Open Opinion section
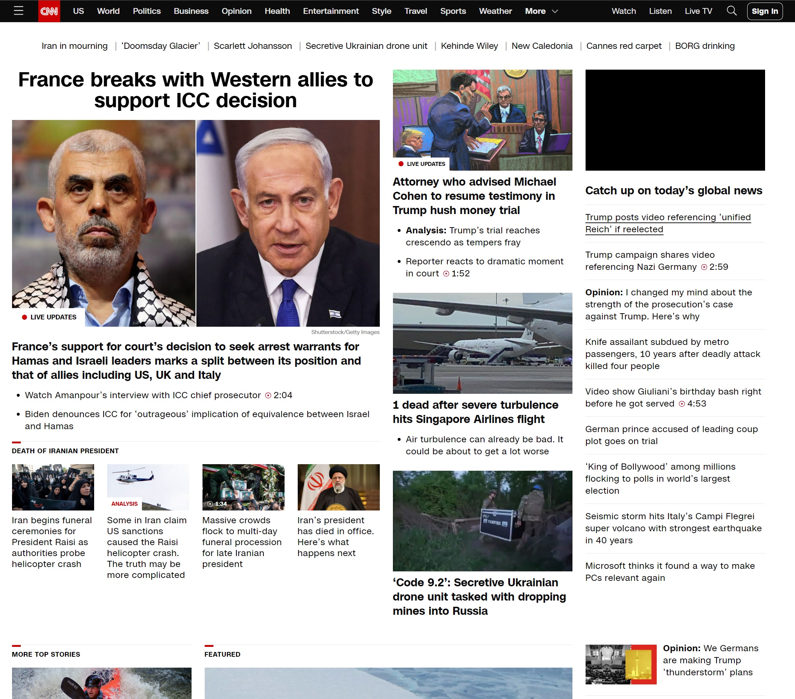 pos(236,11)
